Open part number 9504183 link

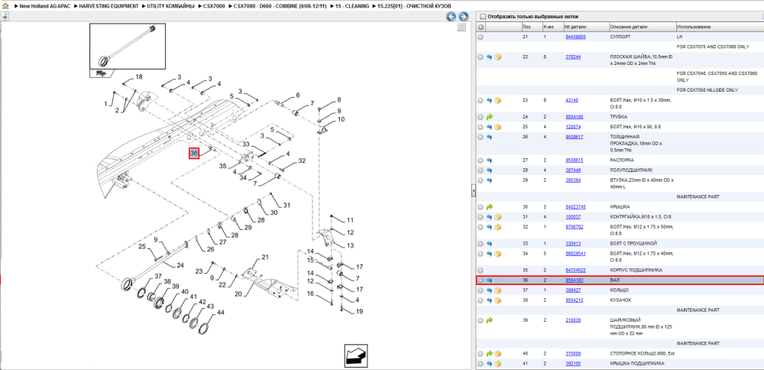tap(575, 281)
